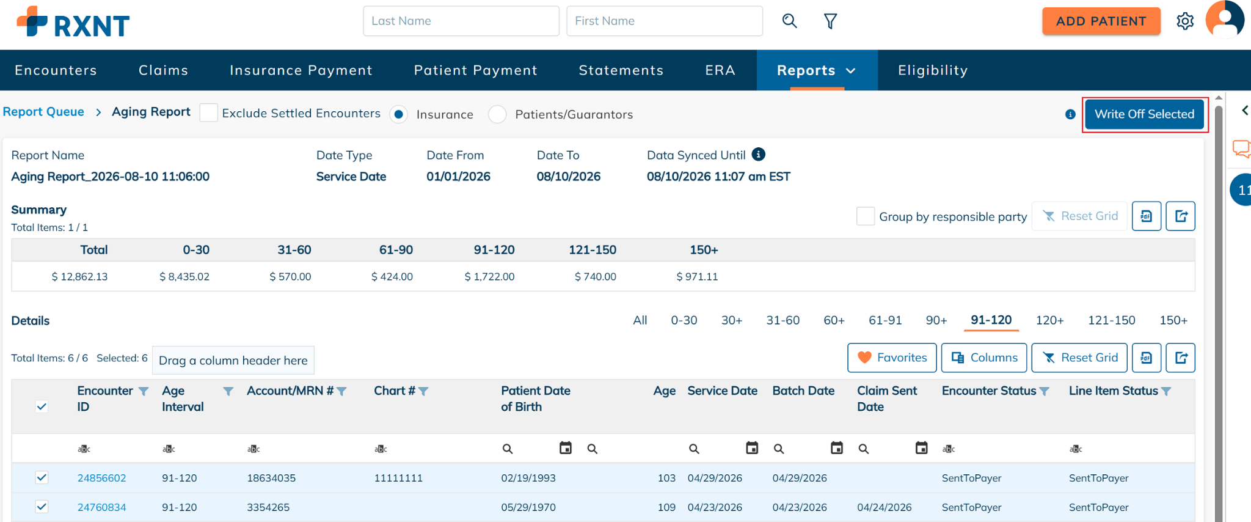
Task: Open Patient Date of Birth calendar picker
Action: (566, 448)
